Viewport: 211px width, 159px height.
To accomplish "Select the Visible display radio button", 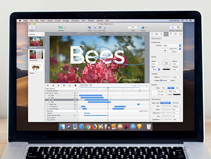I will [x=161, y=81].
